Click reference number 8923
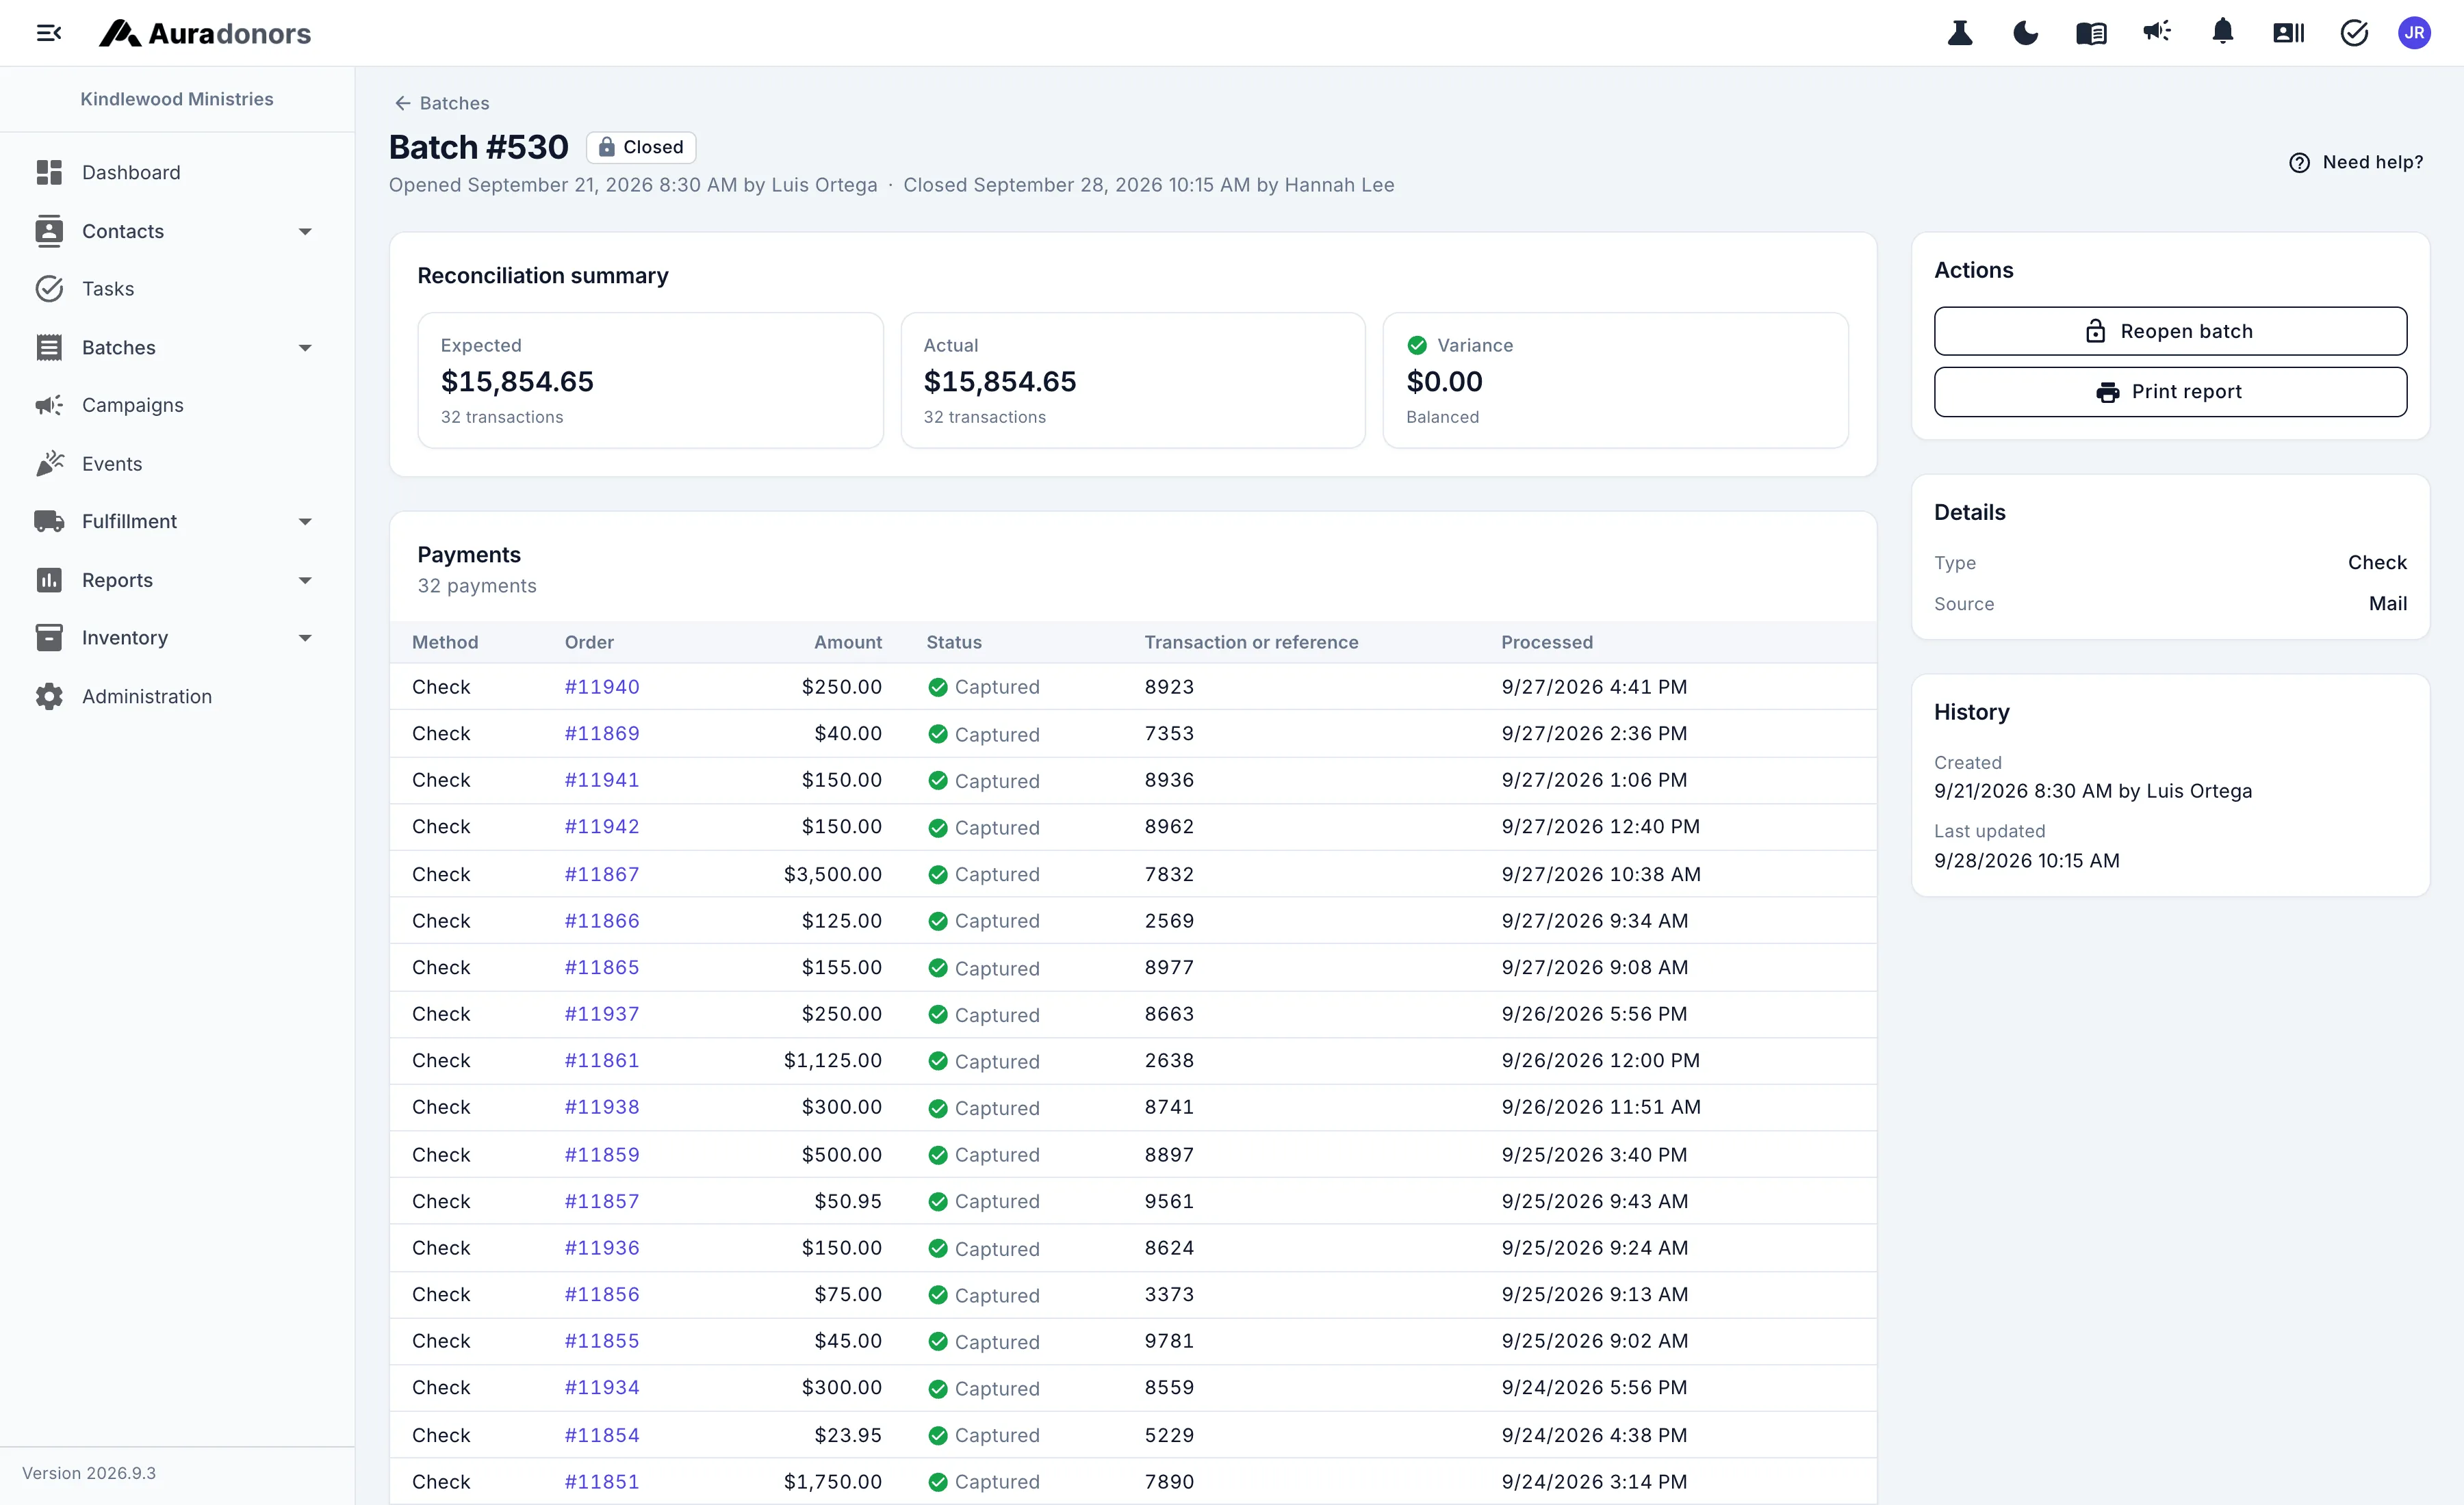 (x=1169, y=687)
